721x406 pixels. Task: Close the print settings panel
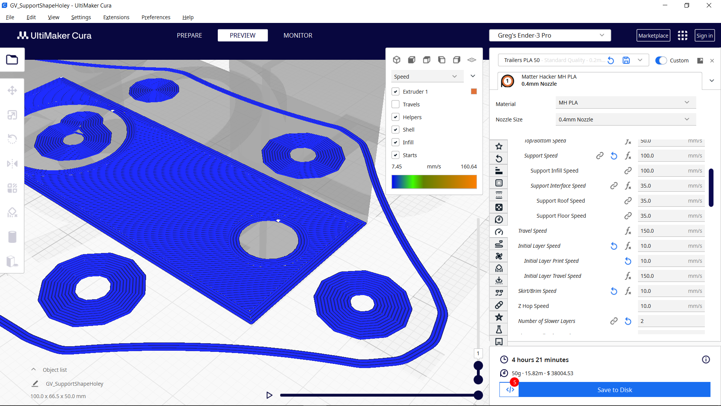click(x=712, y=61)
